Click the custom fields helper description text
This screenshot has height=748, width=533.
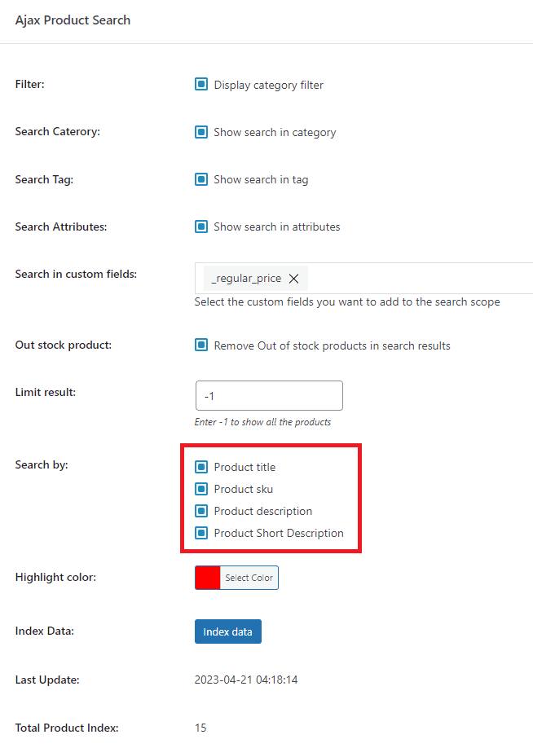pyautogui.click(x=346, y=301)
